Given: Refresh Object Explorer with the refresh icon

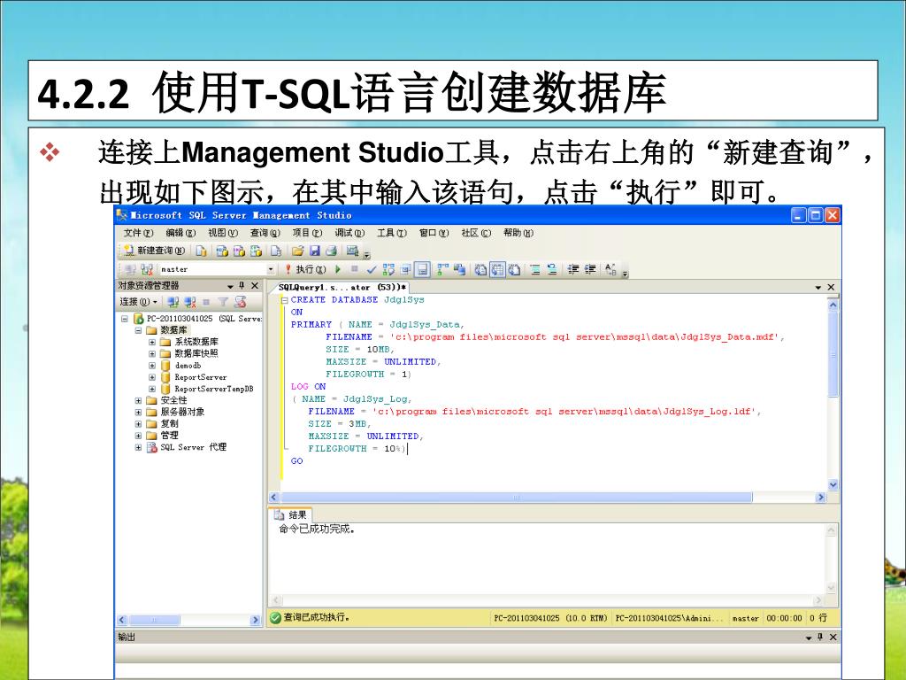Looking at the screenshot, I should click(240, 302).
